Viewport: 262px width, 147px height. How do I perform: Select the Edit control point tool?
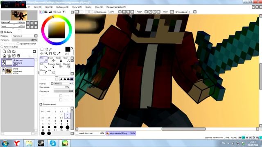pos(43,66)
